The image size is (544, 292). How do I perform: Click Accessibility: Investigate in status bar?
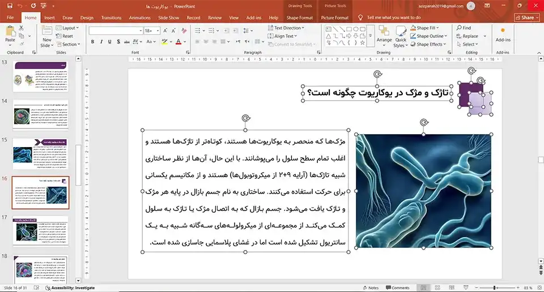pos(70,288)
